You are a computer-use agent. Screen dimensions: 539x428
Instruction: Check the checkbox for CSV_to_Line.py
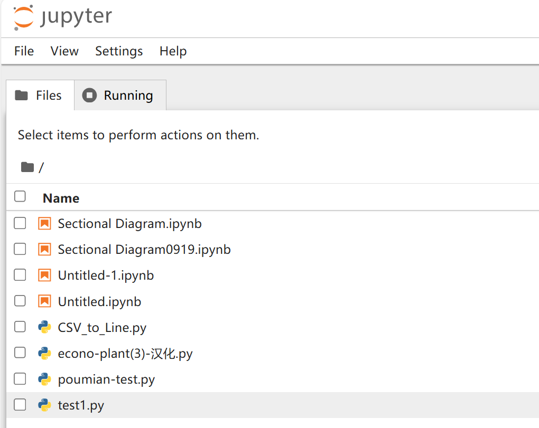tap(20, 326)
